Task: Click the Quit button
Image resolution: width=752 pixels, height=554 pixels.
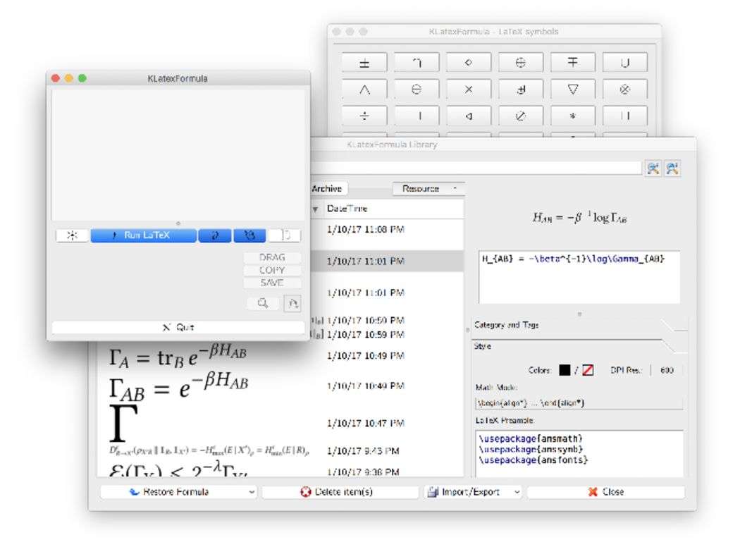Action: tap(178, 327)
